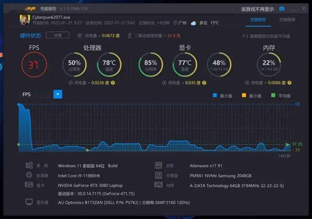Screen dimensions: 312x219
Task: Switch to the 性能图表 tab
Action: click(288, 19)
